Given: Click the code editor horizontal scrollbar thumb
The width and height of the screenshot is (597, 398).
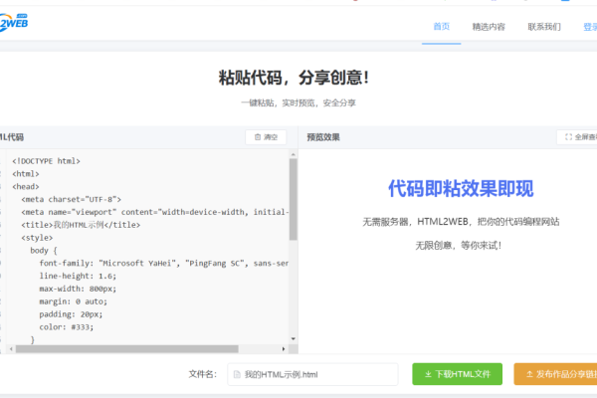Looking at the screenshot, I should click(126, 349).
